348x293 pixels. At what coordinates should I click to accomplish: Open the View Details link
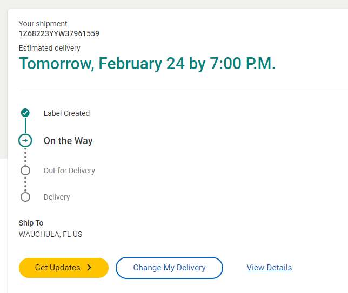coord(269,268)
